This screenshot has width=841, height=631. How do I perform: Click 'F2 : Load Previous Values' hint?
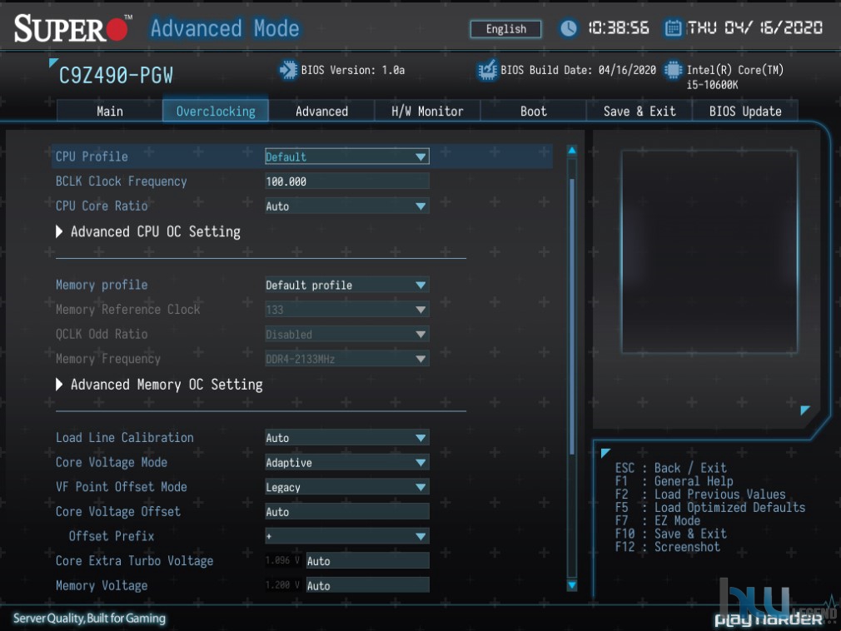point(700,494)
